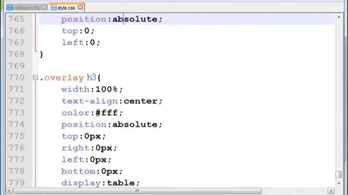
Task: Click the save icon on style.css tab
Action: pyautogui.click(x=53, y=8)
